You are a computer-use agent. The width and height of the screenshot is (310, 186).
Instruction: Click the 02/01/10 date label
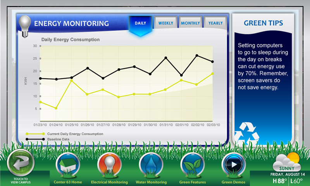click(x=182, y=125)
